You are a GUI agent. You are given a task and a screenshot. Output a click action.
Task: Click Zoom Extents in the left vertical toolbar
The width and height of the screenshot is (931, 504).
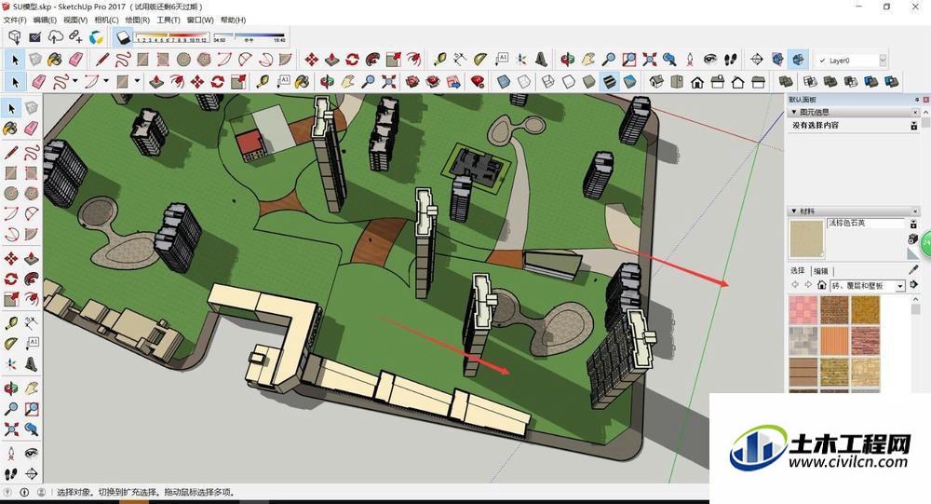point(10,429)
